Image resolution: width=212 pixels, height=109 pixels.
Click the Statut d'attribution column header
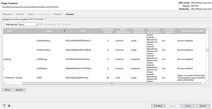[x=123, y=31]
